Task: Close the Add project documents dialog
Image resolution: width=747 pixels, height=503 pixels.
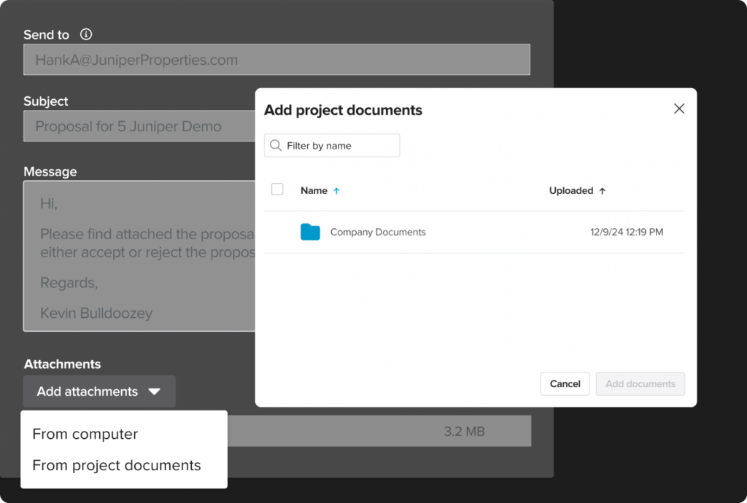Action: 679,108
